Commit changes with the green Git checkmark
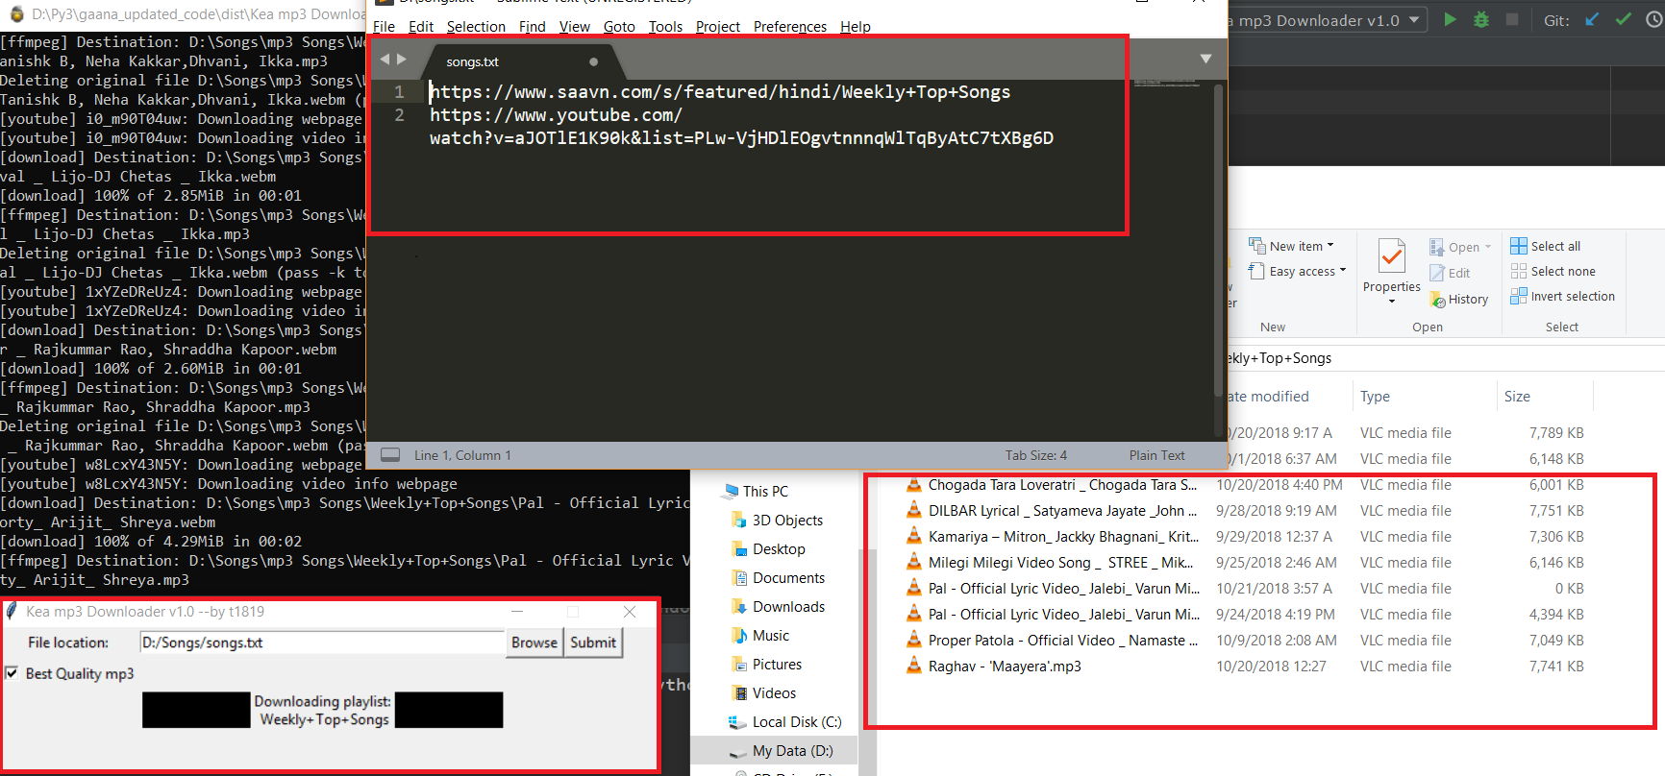 pyautogui.click(x=1624, y=19)
